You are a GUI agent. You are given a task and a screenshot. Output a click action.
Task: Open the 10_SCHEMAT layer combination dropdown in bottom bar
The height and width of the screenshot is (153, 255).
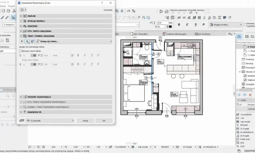point(120,147)
